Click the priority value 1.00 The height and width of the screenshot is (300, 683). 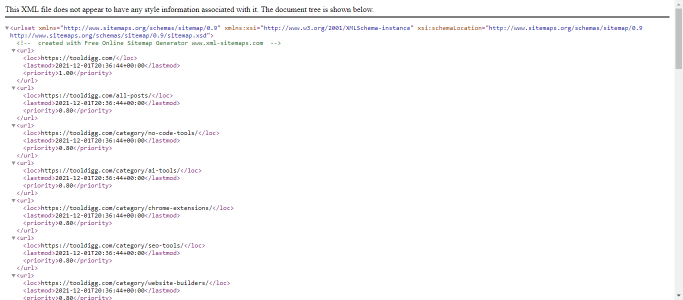pos(66,73)
